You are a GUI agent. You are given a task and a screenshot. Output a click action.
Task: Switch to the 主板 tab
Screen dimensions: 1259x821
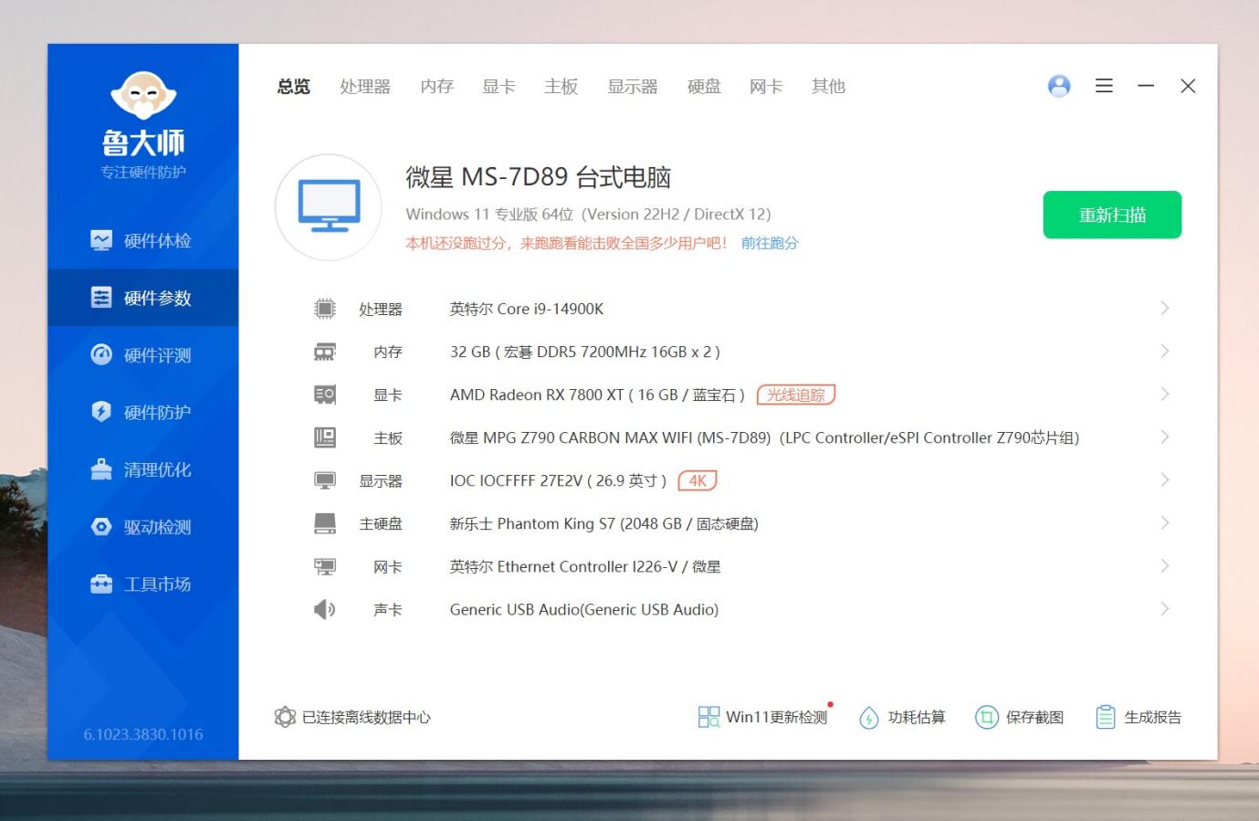coord(561,87)
